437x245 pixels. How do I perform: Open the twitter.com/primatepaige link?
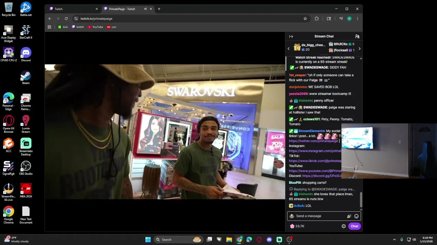pos(313,141)
